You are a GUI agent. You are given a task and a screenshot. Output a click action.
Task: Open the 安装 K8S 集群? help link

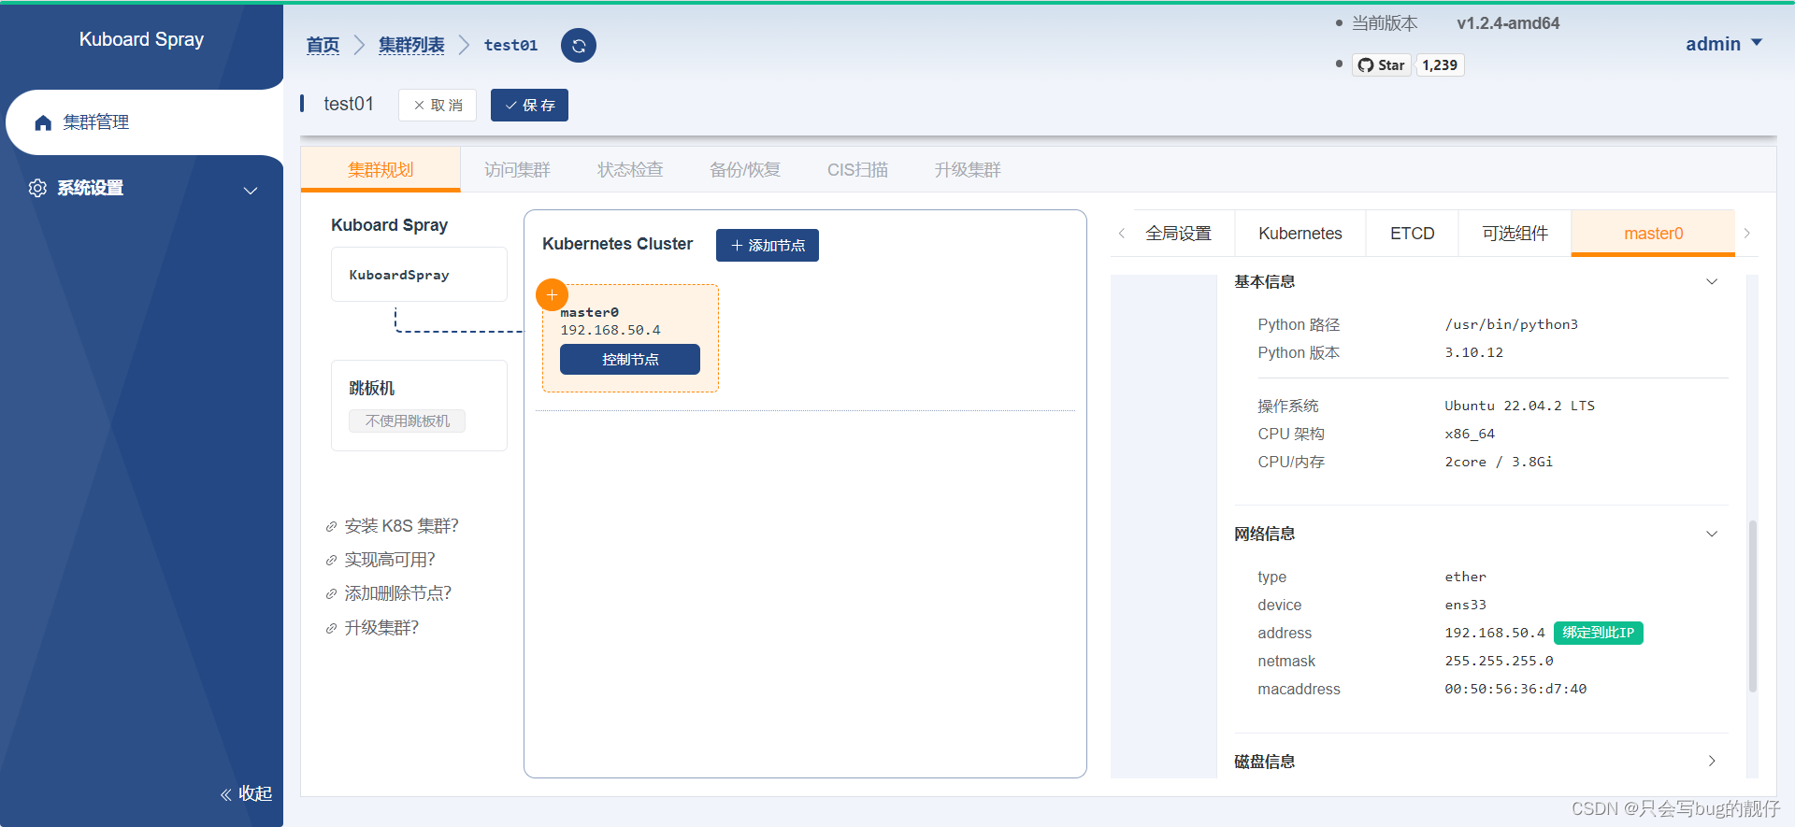[x=401, y=526]
